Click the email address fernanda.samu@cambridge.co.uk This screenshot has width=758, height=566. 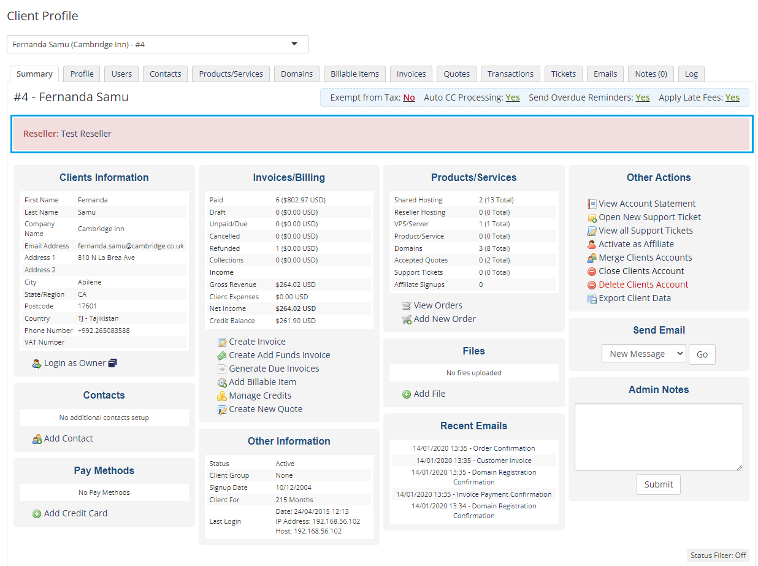click(x=131, y=246)
